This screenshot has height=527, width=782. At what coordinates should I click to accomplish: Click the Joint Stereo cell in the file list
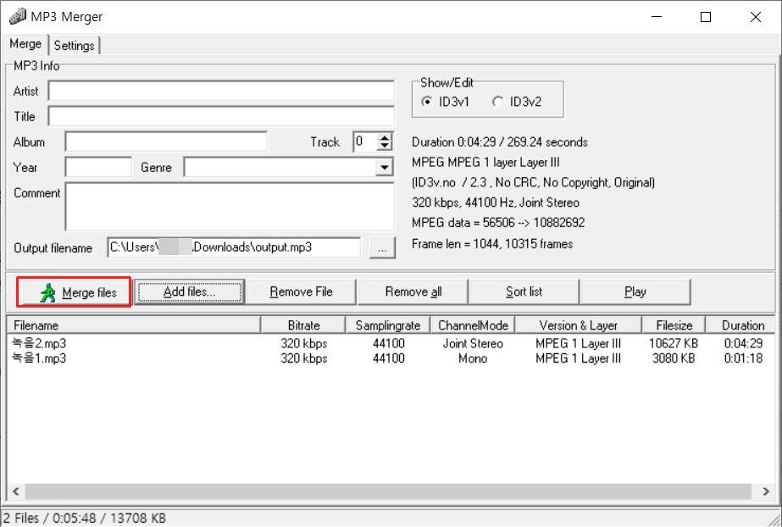(472, 343)
